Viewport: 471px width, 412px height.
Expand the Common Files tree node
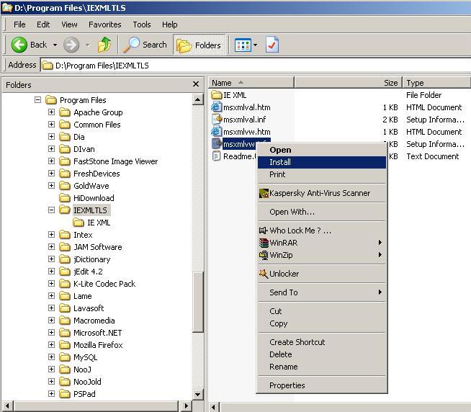coord(51,125)
